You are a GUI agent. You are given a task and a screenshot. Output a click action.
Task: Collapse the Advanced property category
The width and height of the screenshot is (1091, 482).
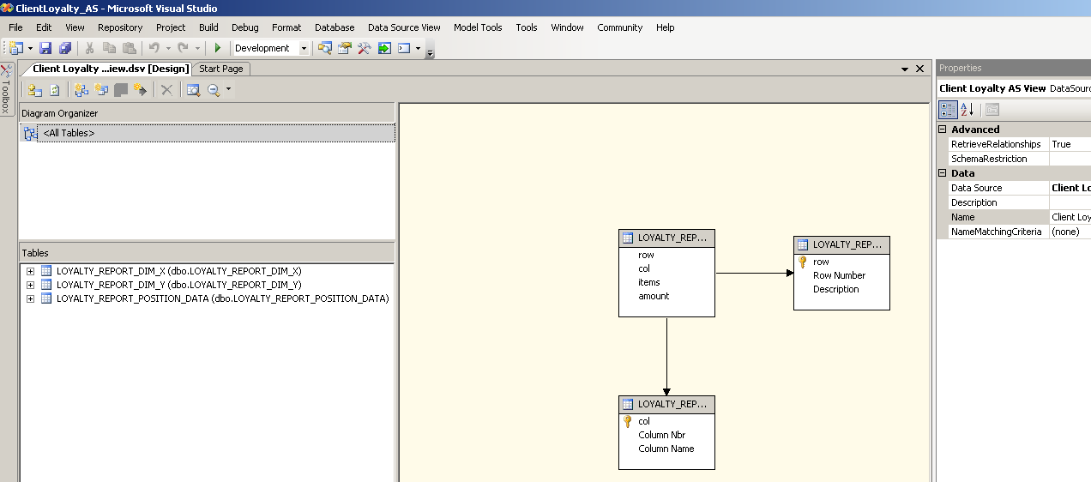pos(943,130)
